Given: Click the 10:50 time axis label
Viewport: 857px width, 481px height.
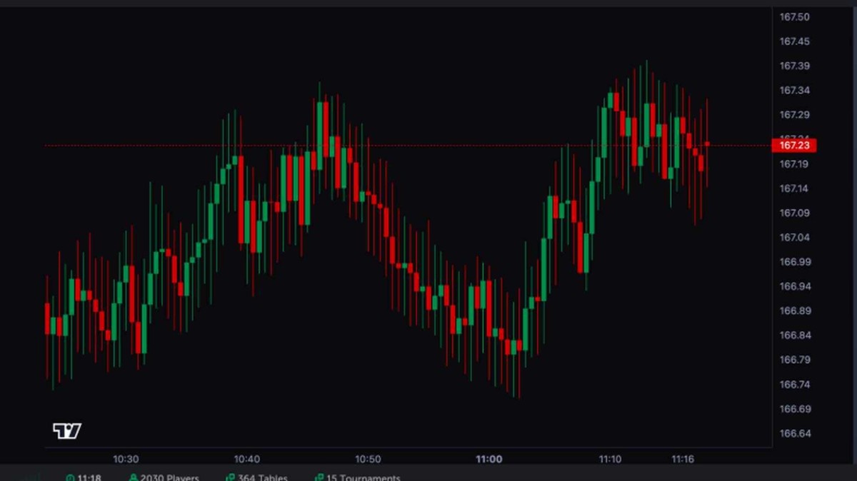Looking at the screenshot, I should point(368,460).
